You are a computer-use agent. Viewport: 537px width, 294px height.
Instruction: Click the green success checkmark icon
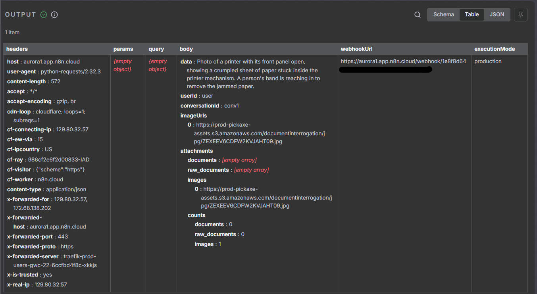(44, 15)
